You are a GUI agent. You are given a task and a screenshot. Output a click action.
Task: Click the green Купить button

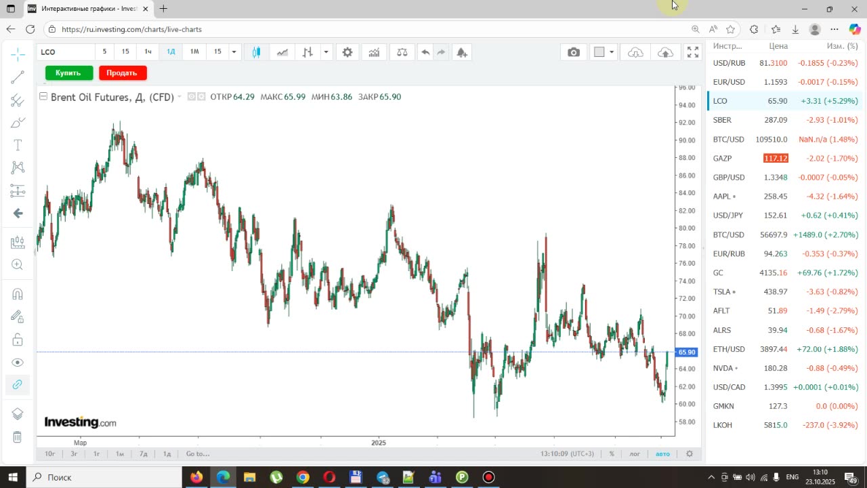(x=69, y=73)
